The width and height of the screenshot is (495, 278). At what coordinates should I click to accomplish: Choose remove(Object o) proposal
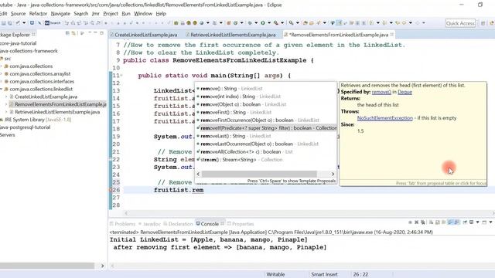[266, 104]
